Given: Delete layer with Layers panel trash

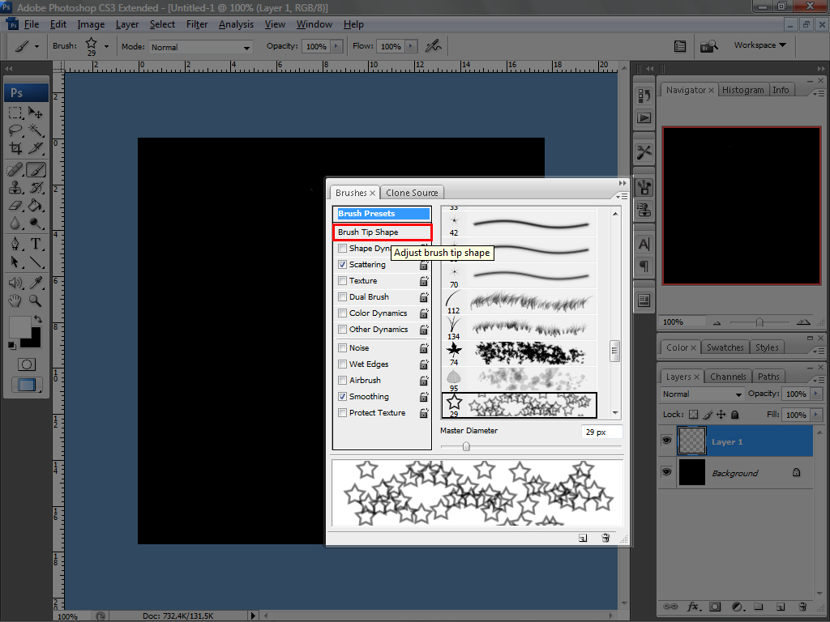Looking at the screenshot, I should click(802, 607).
